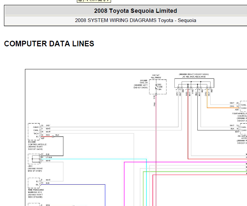Click the 'GRY' wire label at ECM pin 10
Screen dimensions: 247x206
(x=48, y=126)
